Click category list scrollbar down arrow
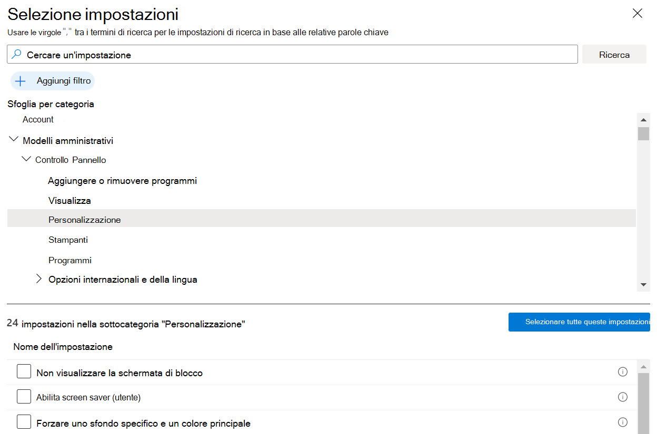The height and width of the screenshot is (434, 657). 643,284
